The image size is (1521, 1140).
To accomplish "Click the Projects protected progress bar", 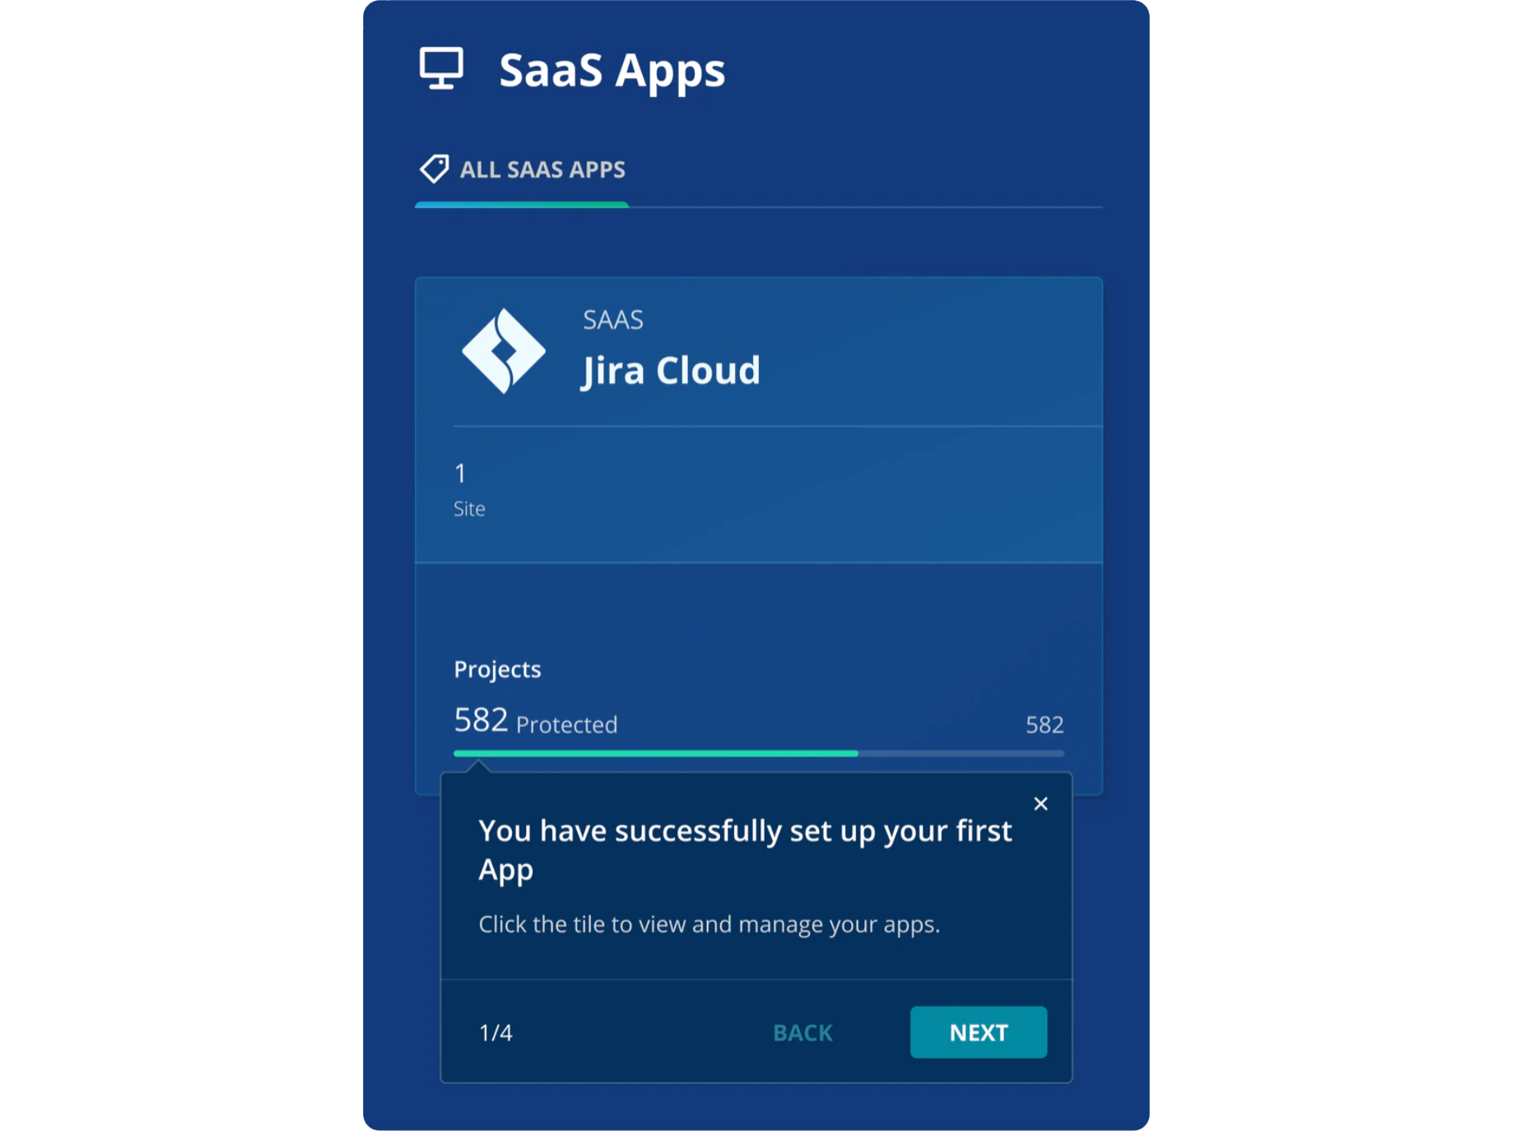I will (759, 753).
